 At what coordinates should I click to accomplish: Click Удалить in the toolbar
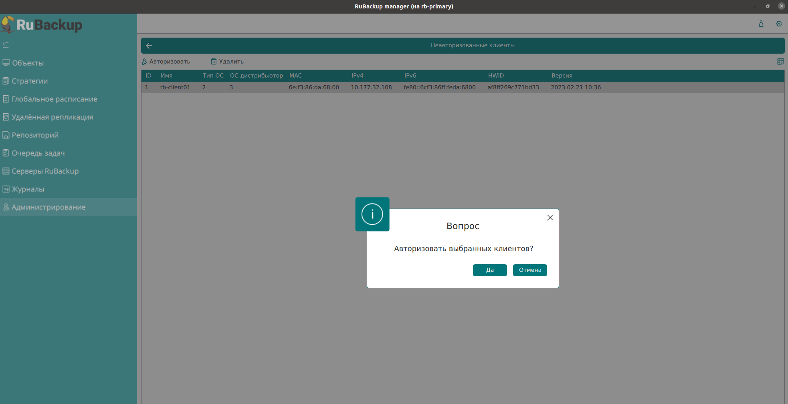[x=227, y=61]
